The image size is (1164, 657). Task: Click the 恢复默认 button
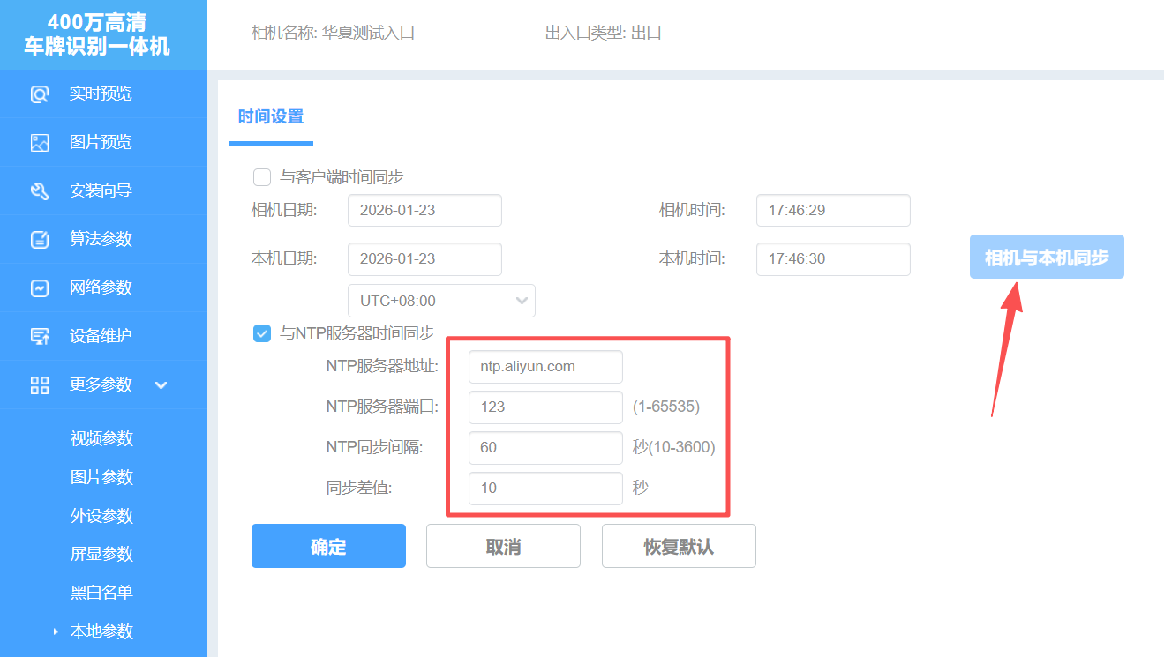tap(678, 547)
